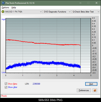
Task: Open the Q-Check Beta/Jitter Test dropdown
Action: pyautogui.click(x=86, y=12)
